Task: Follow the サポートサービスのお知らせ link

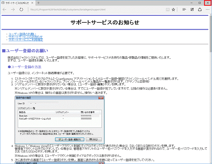Action: 25,37
